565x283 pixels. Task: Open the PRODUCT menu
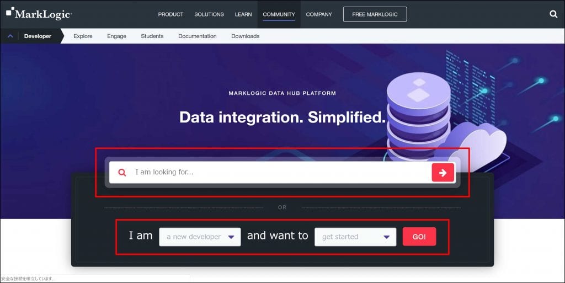pyautogui.click(x=170, y=14)
